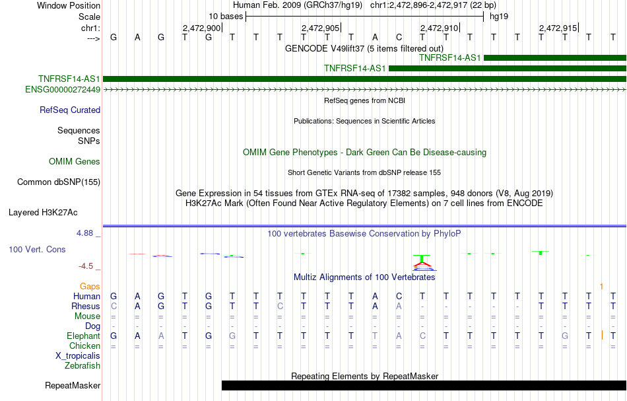Click the tallest green PhyloP conservation peak

click(x=422, y=258)
